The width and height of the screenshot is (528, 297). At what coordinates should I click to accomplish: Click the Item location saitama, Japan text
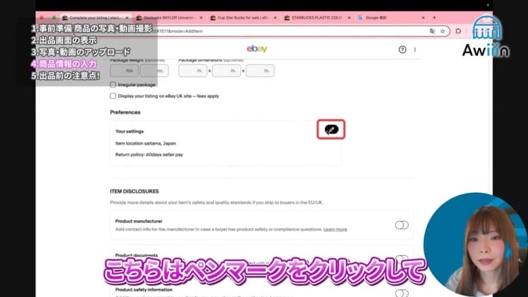pos(146,143)
